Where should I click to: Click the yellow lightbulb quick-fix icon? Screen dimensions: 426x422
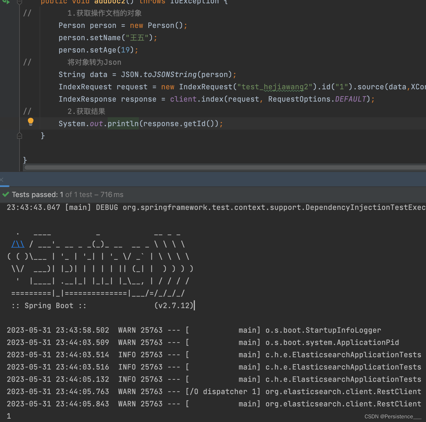[x=31, y=121]
